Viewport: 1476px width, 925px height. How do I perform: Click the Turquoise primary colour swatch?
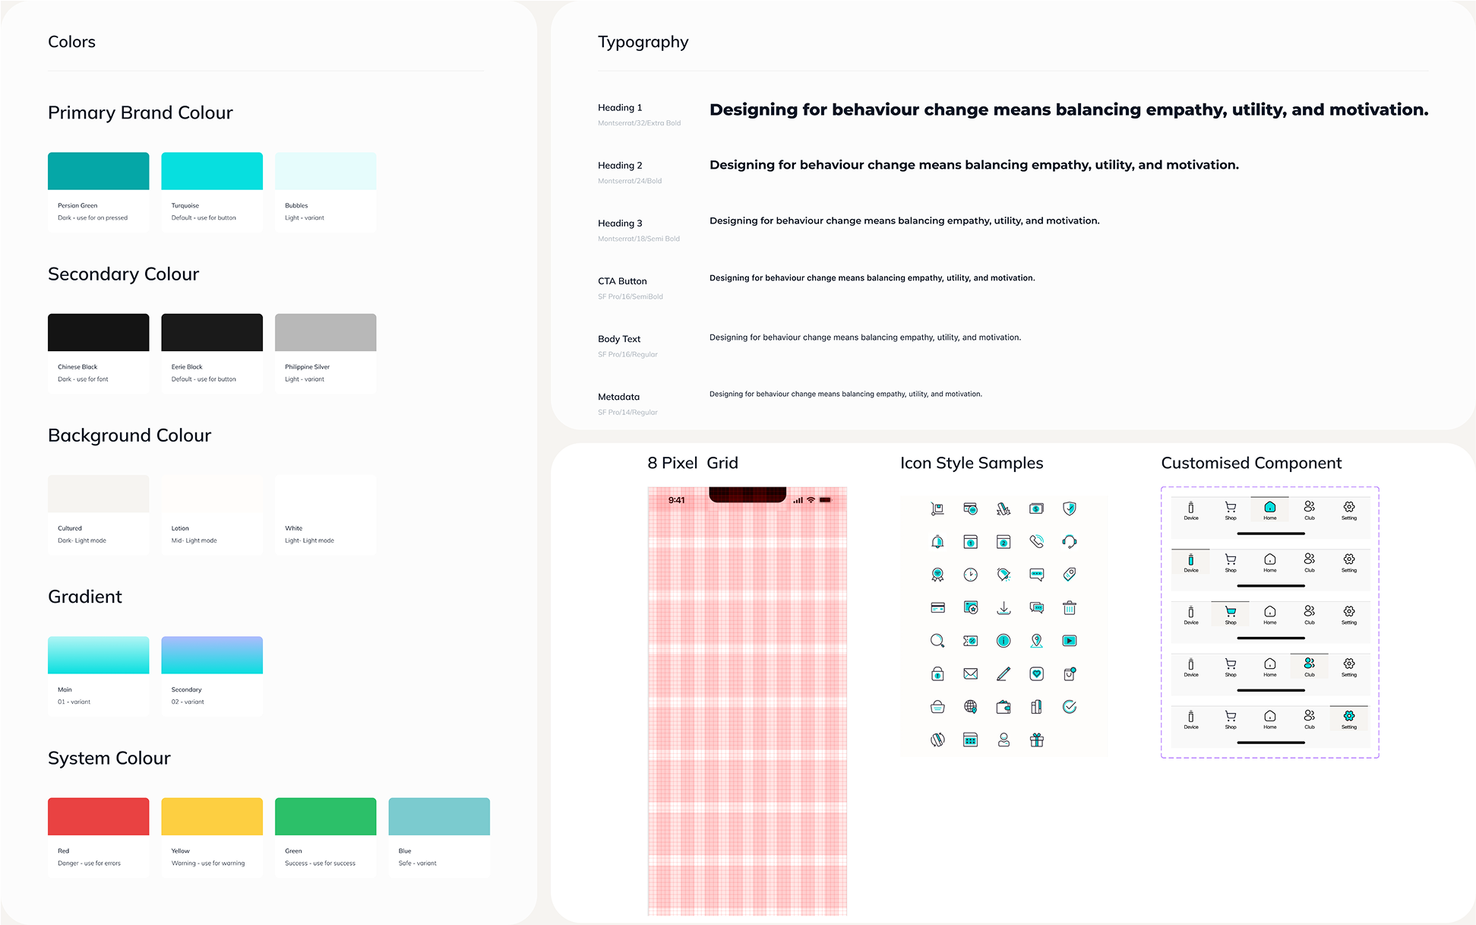tap(212, 171)
